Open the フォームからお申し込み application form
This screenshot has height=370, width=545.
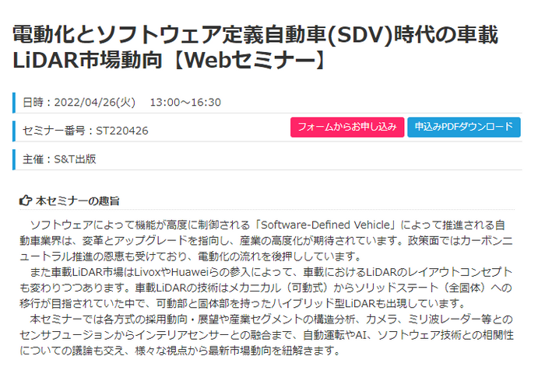(x=347, y=127)
